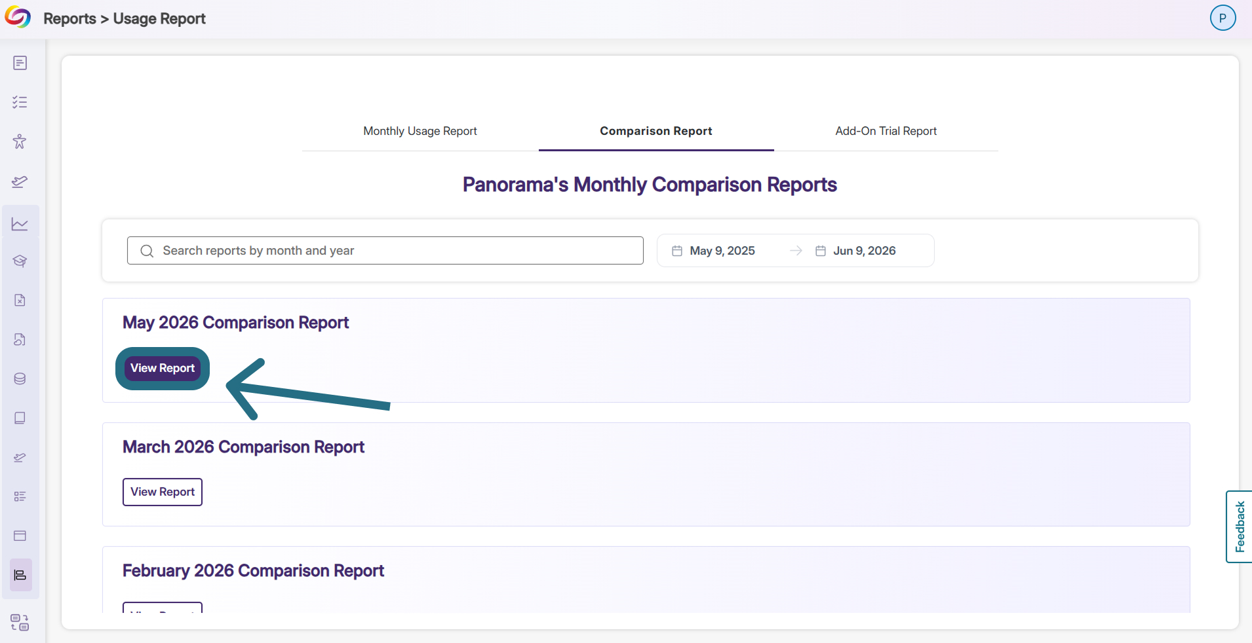Open the line chart reports icon
Screen dimensions: 1252x643
(20, 224)
